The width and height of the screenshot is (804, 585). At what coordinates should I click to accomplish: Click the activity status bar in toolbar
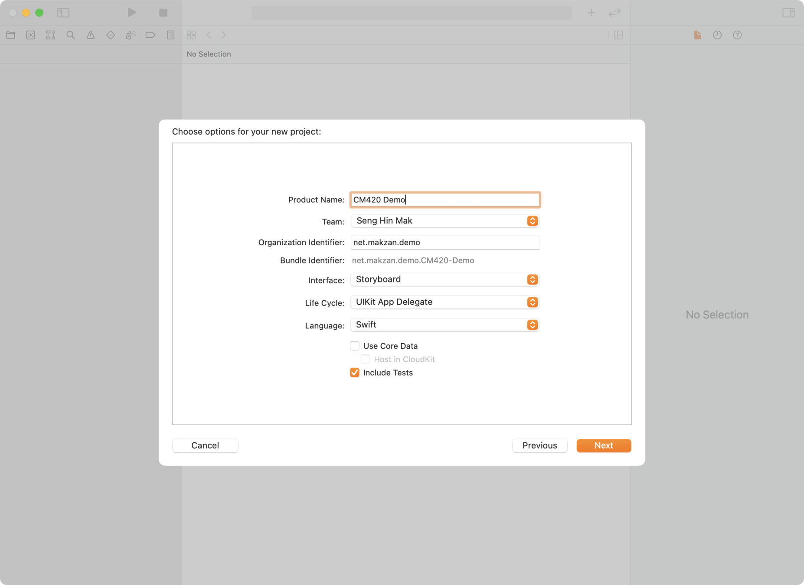pyautogui.click(x=412, y=13)
